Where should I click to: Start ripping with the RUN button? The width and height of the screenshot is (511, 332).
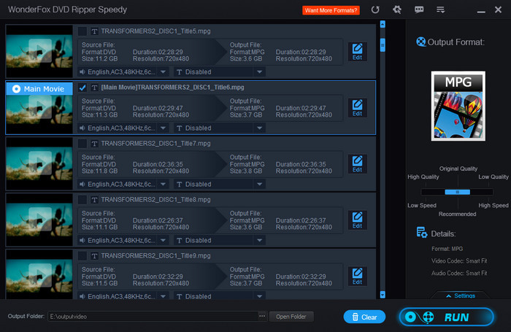coord(446,317)
